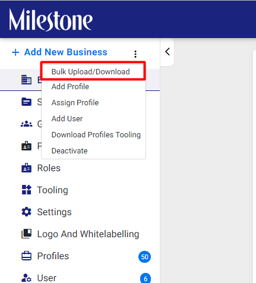The image size is (256, 283).
Task: Select Bulk Upload/Download menu entry
Action: [x=90, y=71]
